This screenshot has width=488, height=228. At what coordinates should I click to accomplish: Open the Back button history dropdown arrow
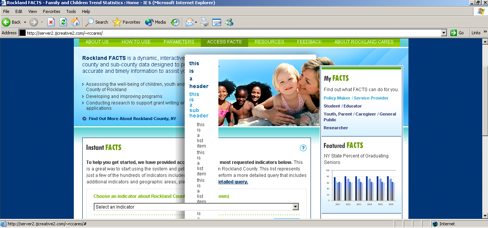coord(25,22)
